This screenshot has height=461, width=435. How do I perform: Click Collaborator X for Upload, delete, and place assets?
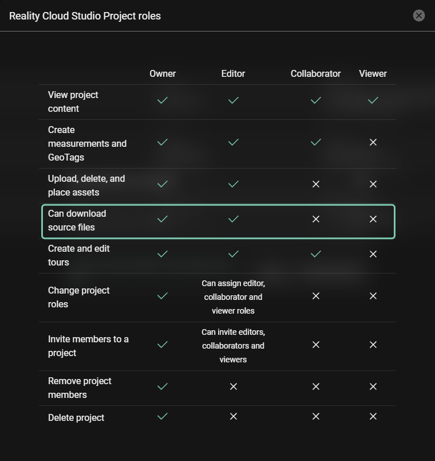point(315,184)
